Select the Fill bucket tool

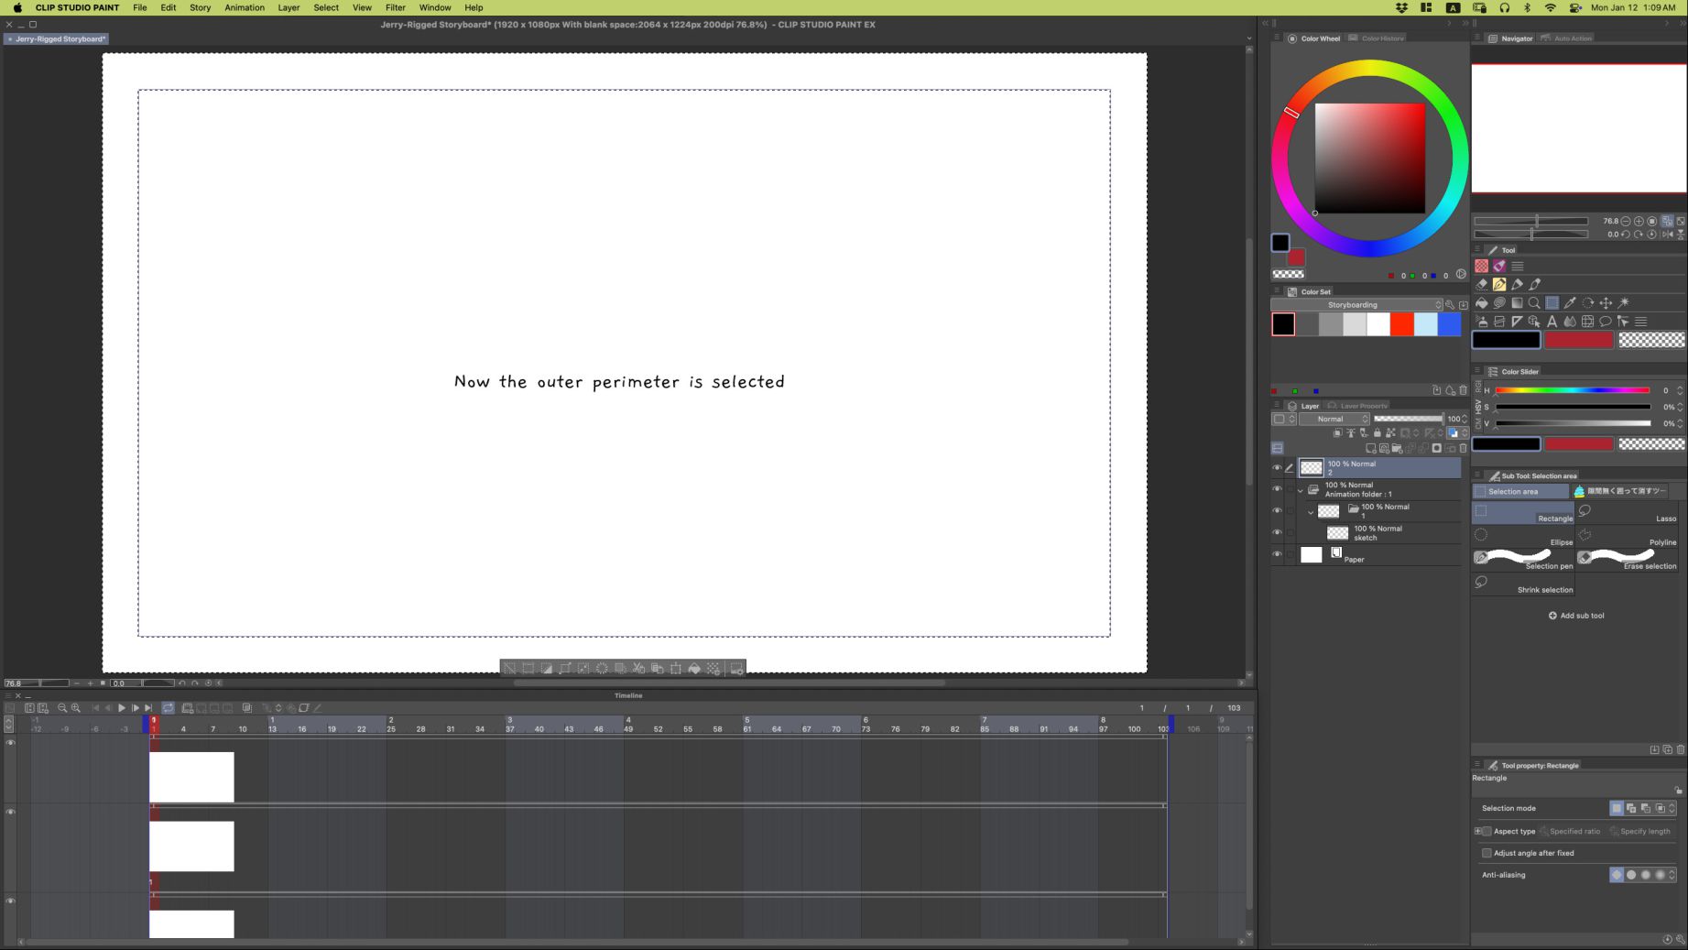(x=1482, y=303)
